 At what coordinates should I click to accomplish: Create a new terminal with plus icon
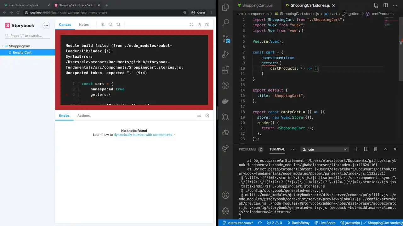click(356, 149)
